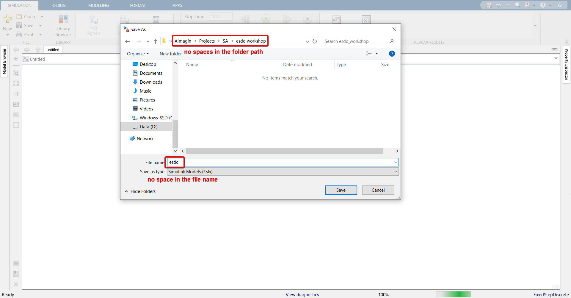
Task: Click the Print icon in the File section
Action: [x=19, y=35]
